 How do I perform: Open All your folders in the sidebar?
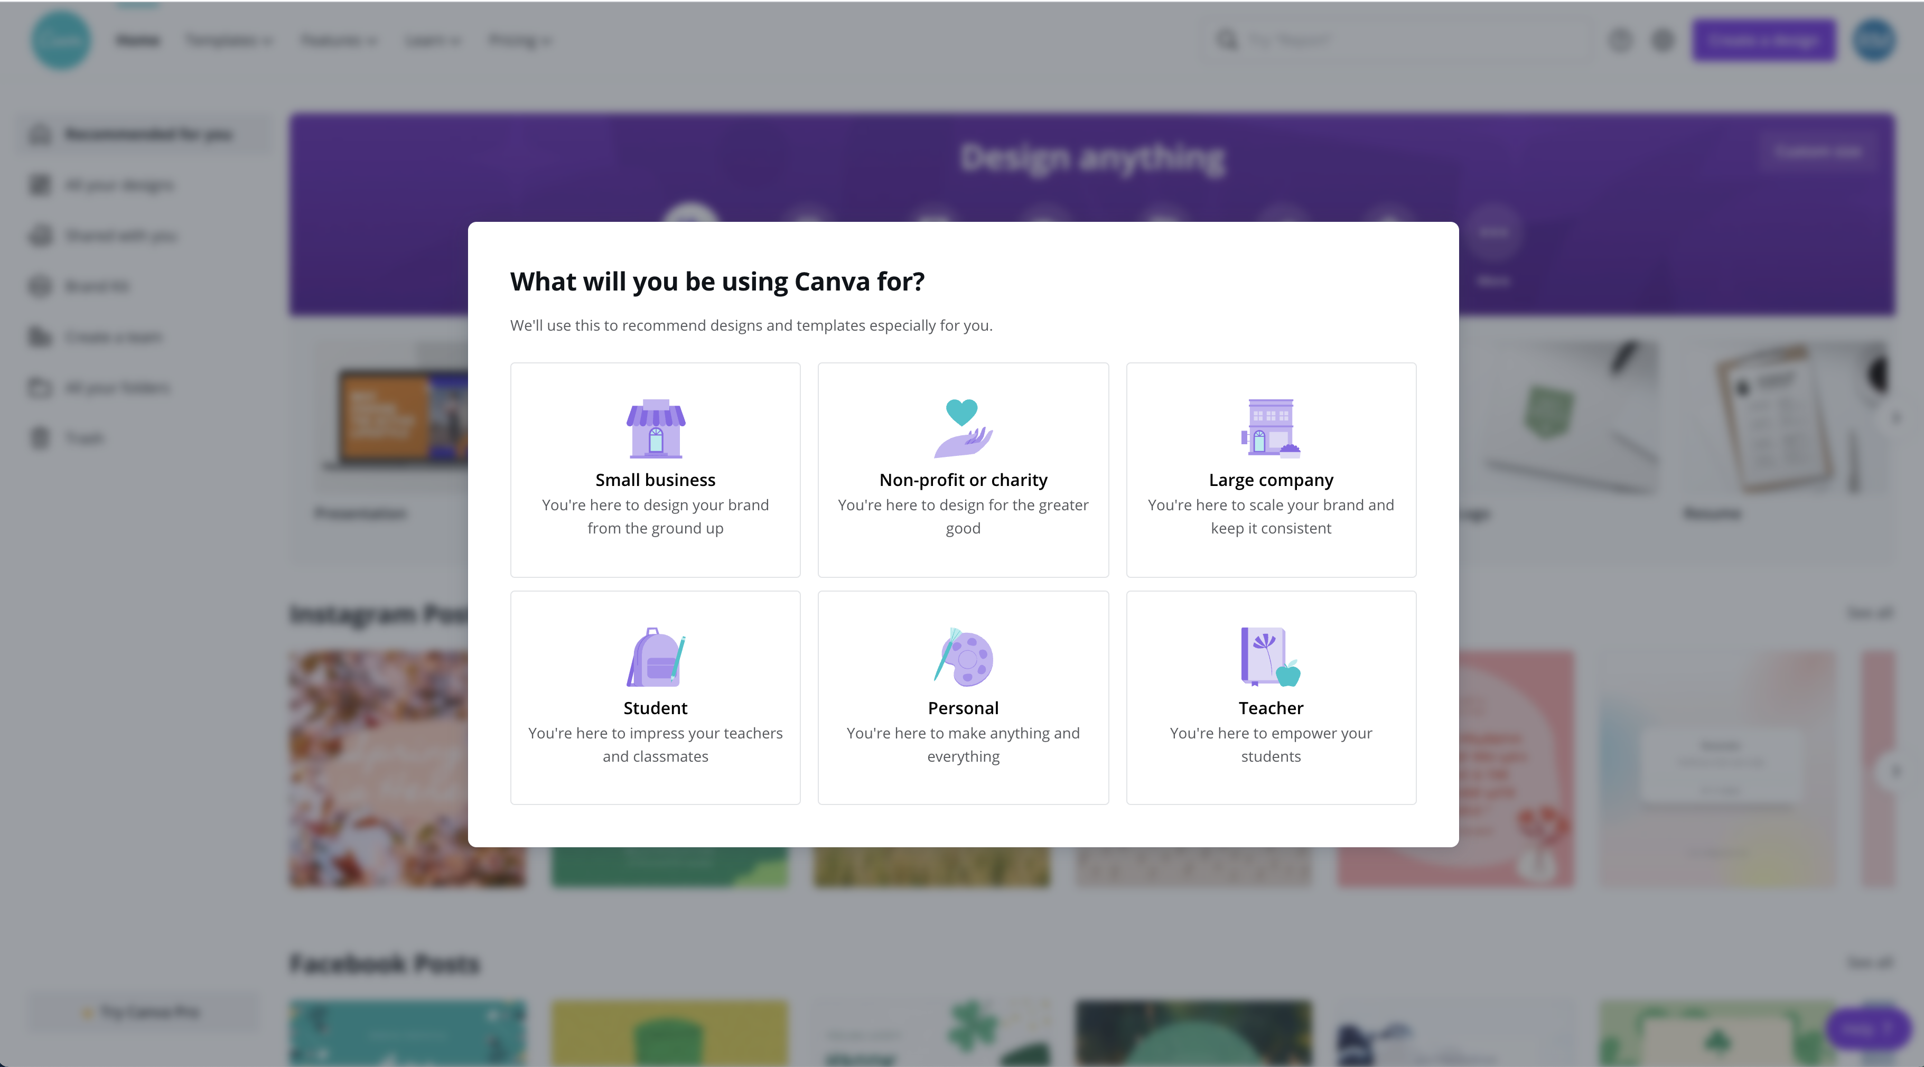point(143,388)
